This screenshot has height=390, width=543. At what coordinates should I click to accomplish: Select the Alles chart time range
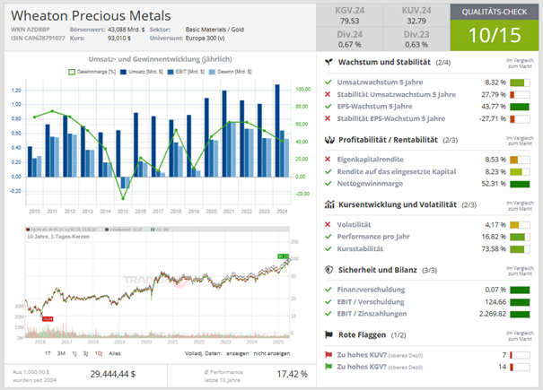click(115, 353)
